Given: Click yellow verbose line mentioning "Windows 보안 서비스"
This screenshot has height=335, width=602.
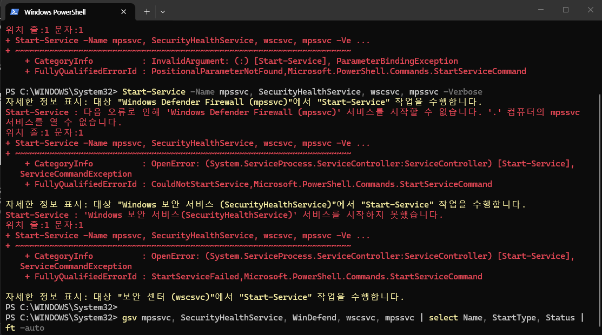Looking at the screenshot, I should (x=265, y=205).
